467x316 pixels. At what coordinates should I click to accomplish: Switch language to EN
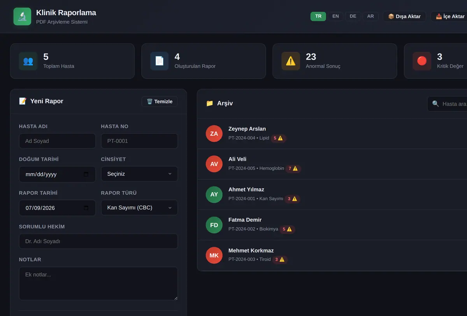(335, 16)
